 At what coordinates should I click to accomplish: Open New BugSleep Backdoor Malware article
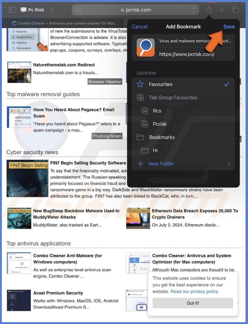coord(76,214)
